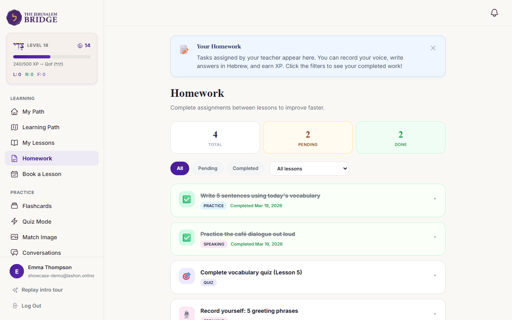Viewport: 512px width, 320px height.
Task: Open Conversations via its chat bubble icon
Action: click(14, 252)
